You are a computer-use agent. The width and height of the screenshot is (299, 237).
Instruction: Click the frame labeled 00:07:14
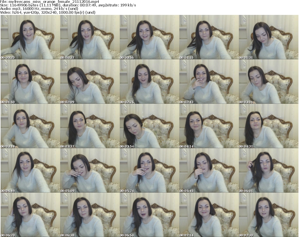click(x=209, y=215)
